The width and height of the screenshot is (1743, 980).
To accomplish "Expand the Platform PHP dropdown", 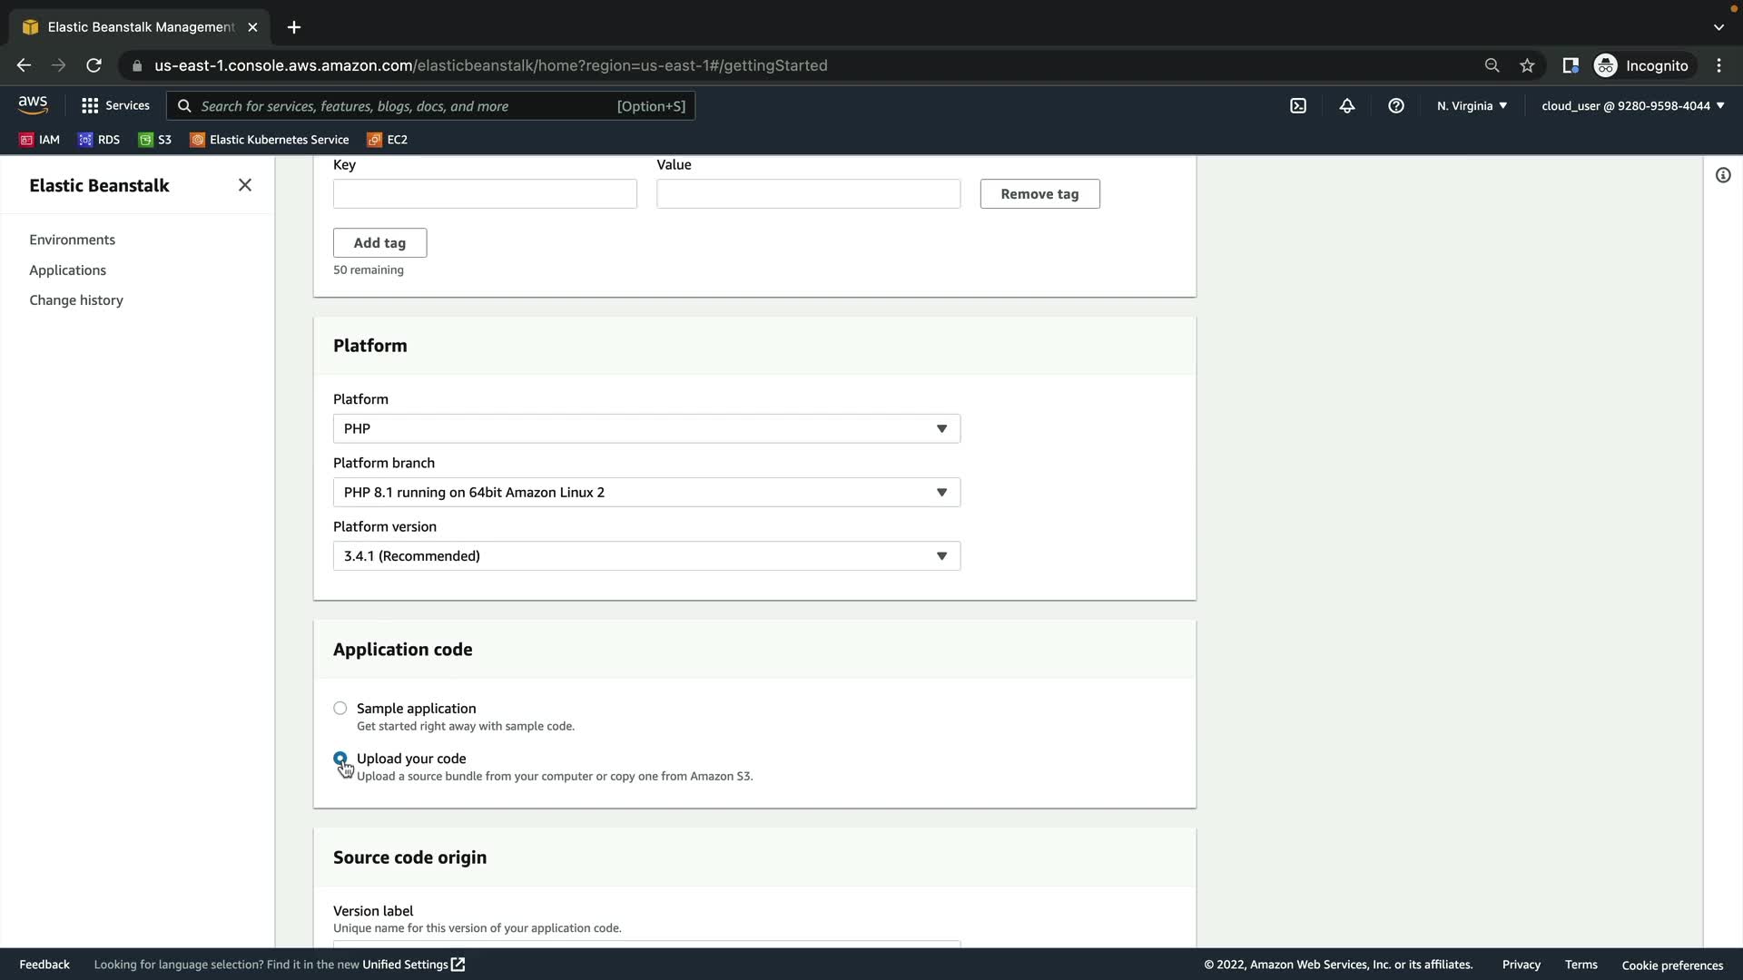I will click(x=645, y=428).
